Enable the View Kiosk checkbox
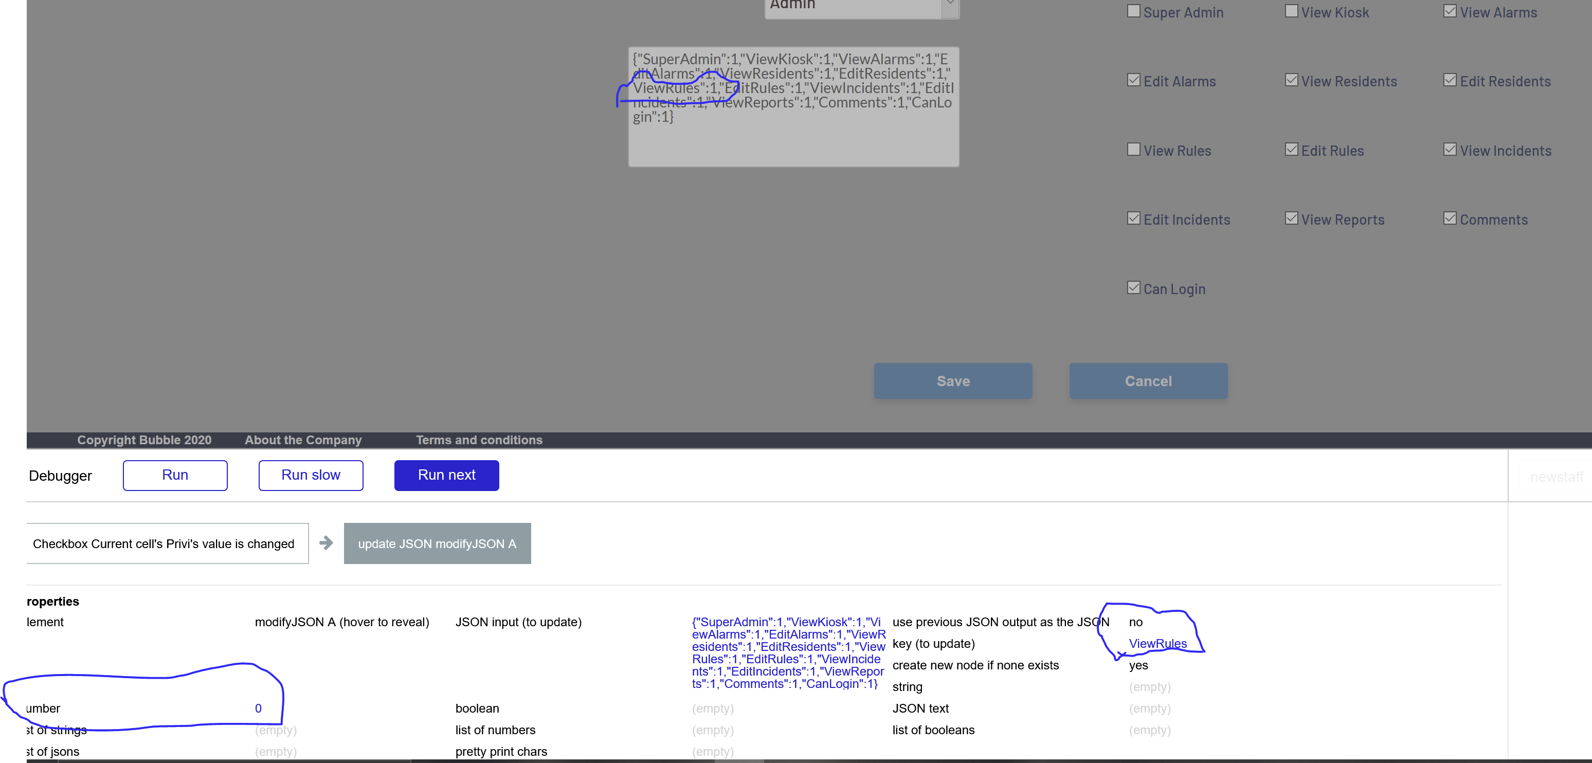The height and width of the screenshot is (763, 1592). [1291, 11]
